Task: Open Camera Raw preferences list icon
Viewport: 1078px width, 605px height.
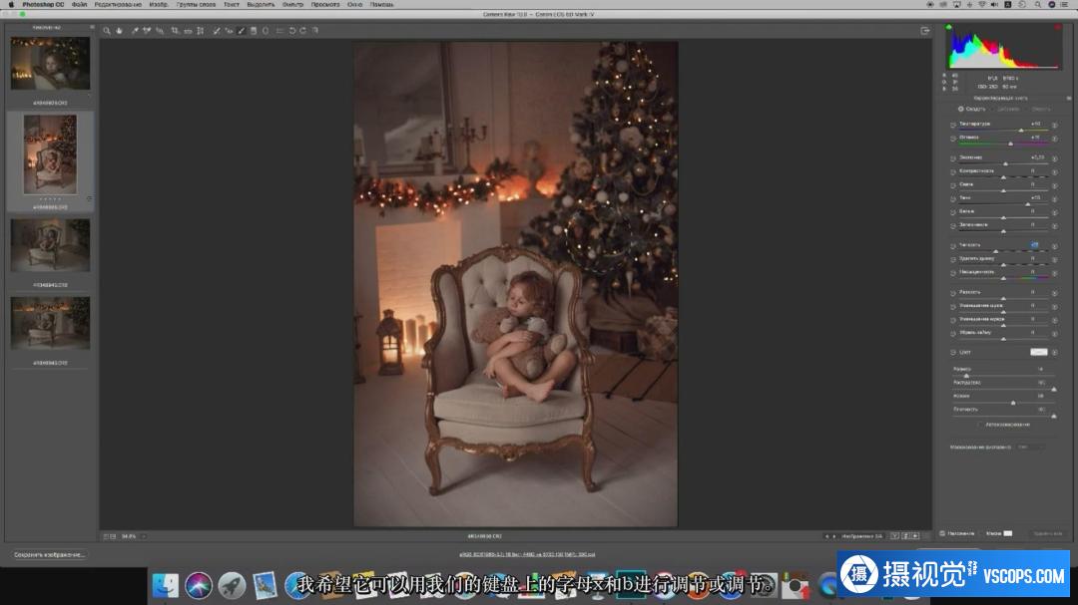Action: click(x=279, y=31)
